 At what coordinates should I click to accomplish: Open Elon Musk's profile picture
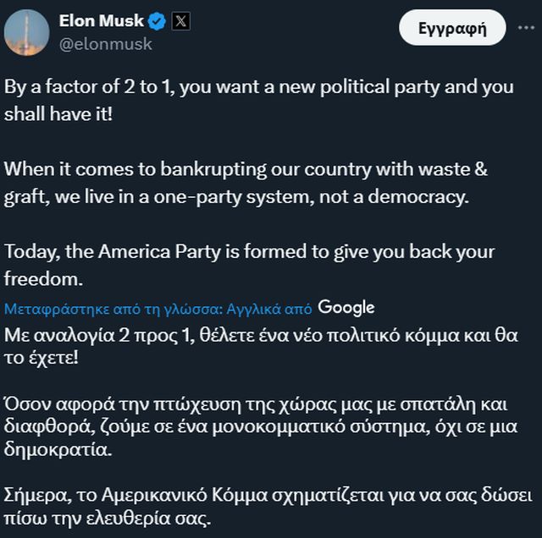point(26,32)
